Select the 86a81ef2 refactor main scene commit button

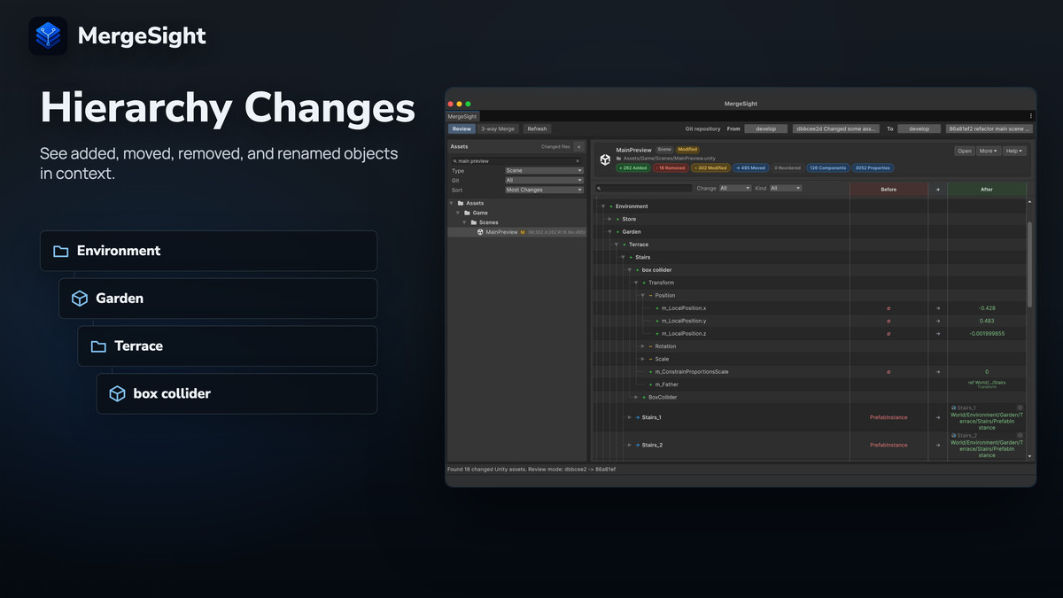coord(989,128)
